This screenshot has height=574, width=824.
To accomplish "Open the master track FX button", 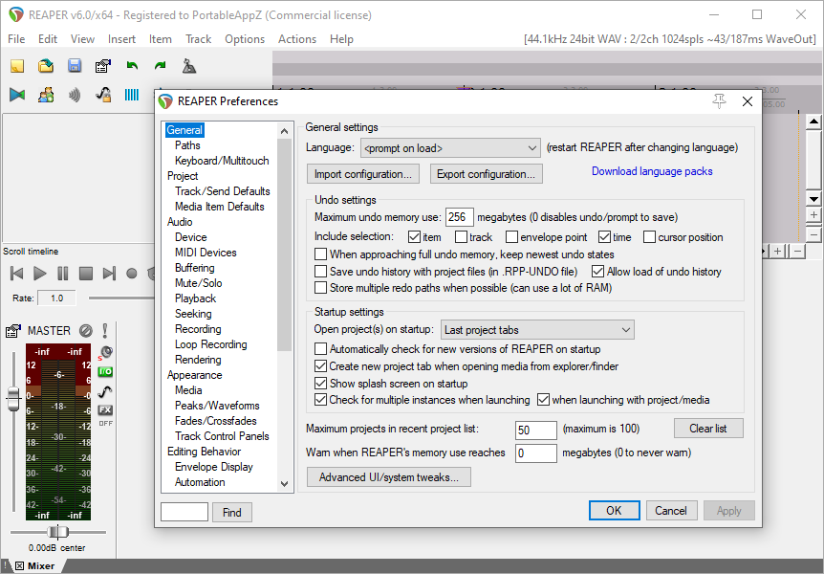I will pyautogui.click(x=105, y=409).
